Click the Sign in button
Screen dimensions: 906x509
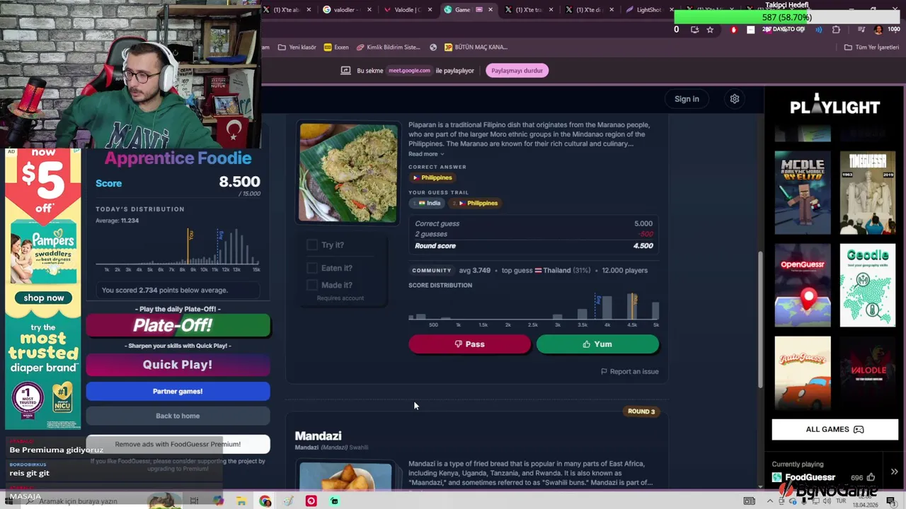coord(687,99)
